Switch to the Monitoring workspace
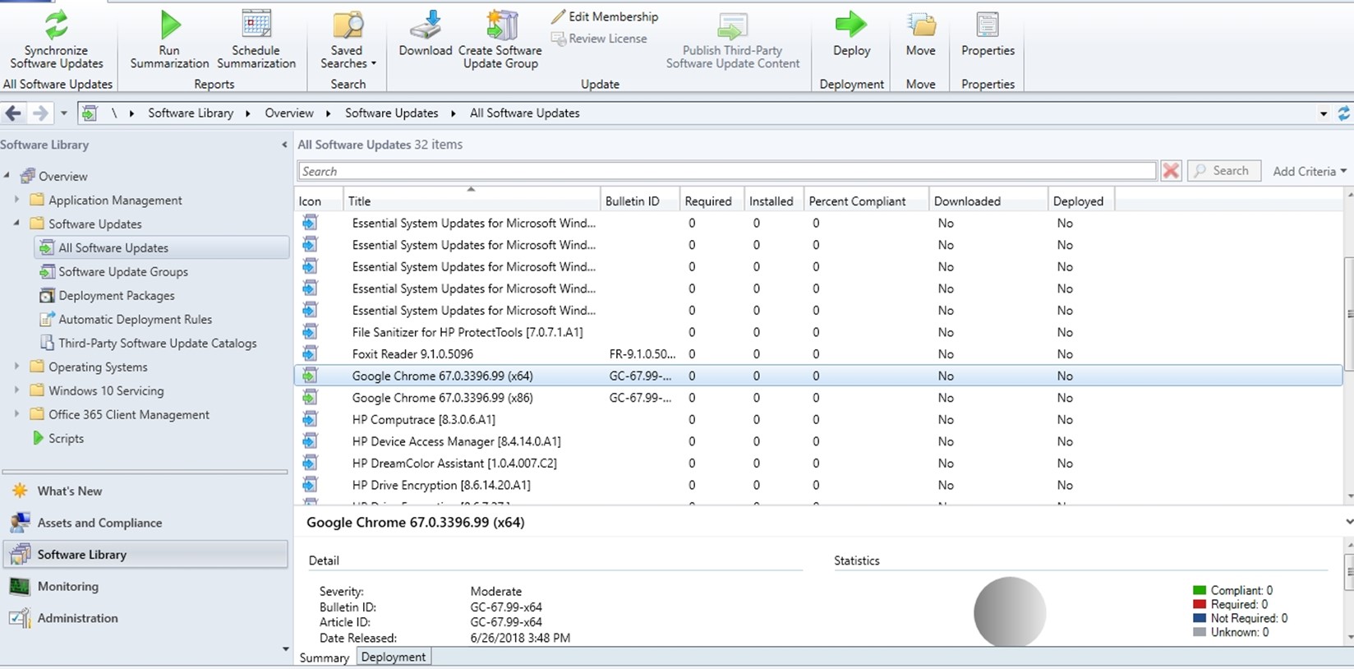This screenshot has width=1354, height=669. click(x=67, y=587)
